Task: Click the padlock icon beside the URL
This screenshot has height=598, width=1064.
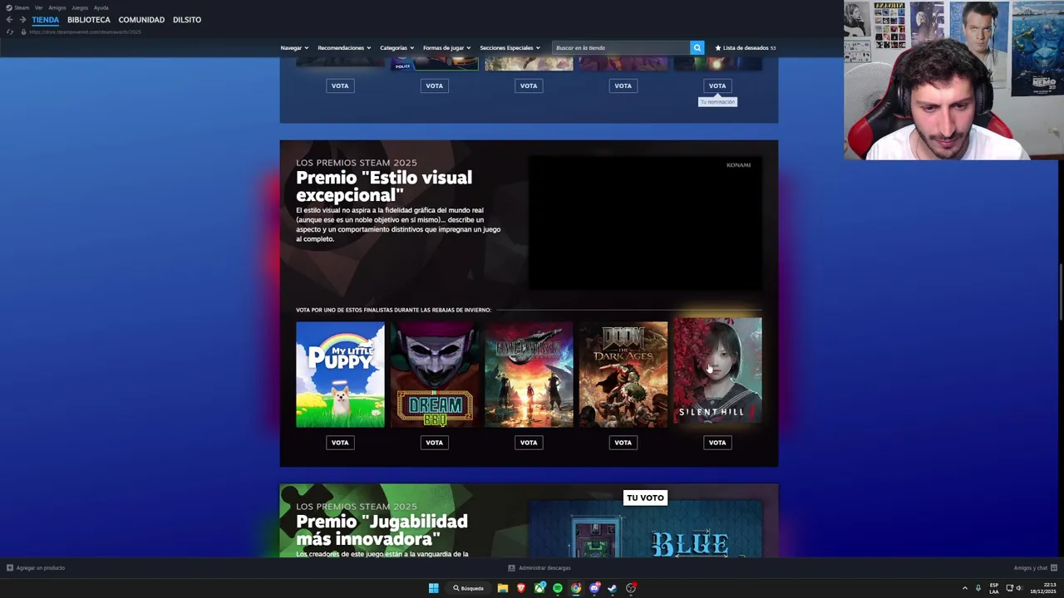Action: point(25,32)
